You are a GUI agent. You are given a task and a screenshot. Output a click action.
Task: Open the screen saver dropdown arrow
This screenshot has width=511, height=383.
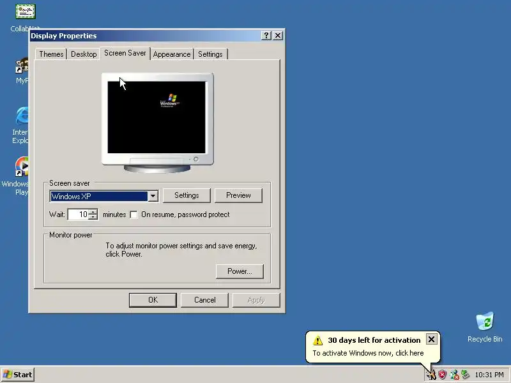click(x=153, y=196)
